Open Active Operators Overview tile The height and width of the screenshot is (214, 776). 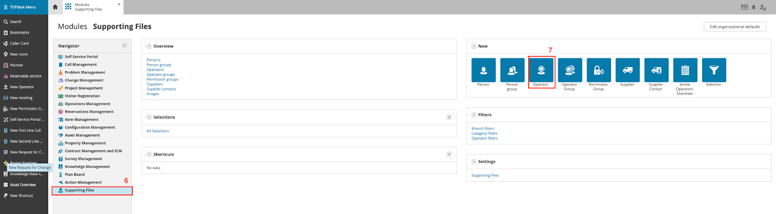pos(685,70)
